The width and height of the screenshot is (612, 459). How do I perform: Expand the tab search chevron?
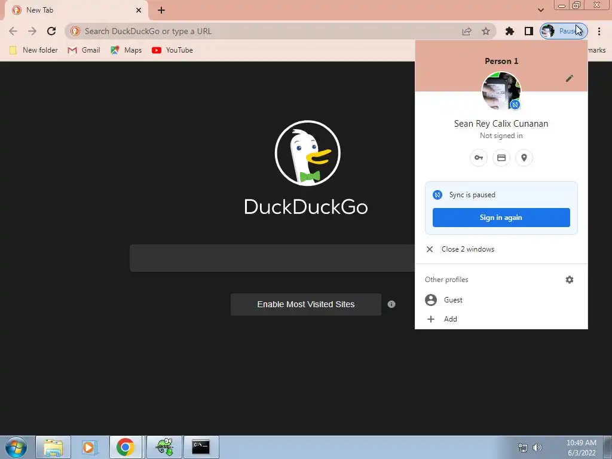pyautogui.click(x=540, y=10)
